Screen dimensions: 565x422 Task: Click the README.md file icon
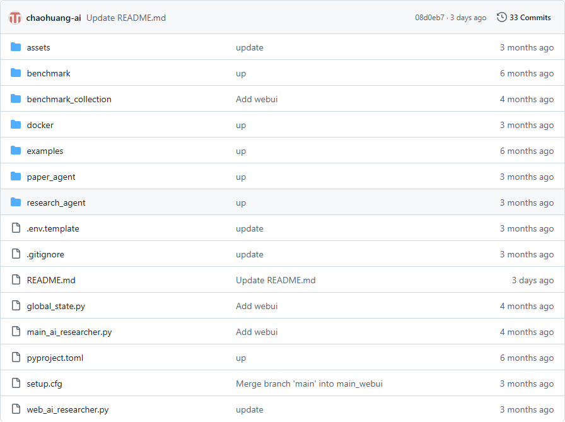16,280
